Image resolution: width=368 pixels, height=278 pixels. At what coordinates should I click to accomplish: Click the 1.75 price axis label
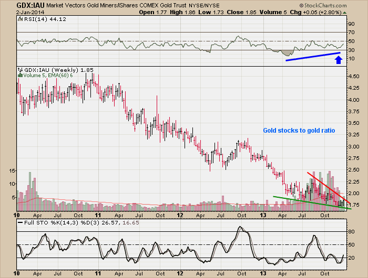[x=354, y=205]
